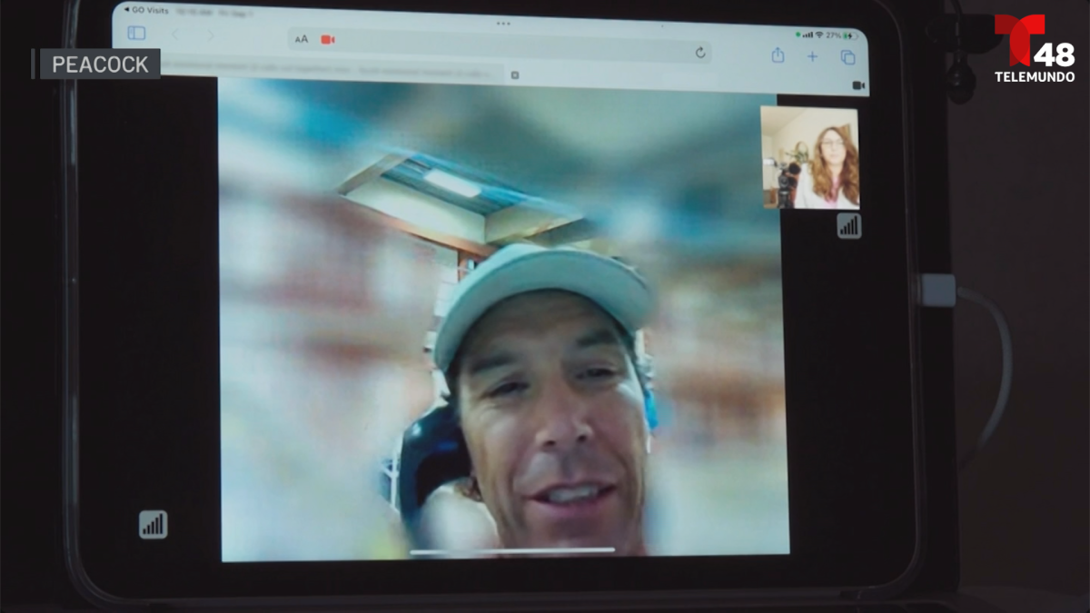Tap the Share icon in the toolbar
Image resolution: width=1090 pixels, height=613 pixels.
coord(778,56)
